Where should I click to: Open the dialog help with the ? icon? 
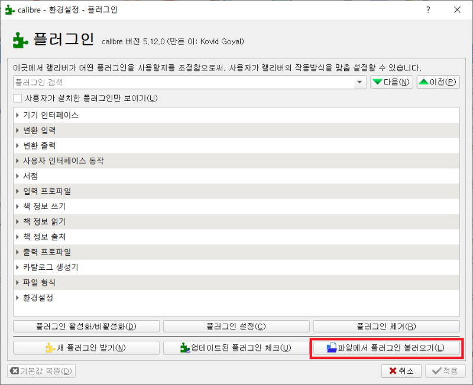pos(427,10)
